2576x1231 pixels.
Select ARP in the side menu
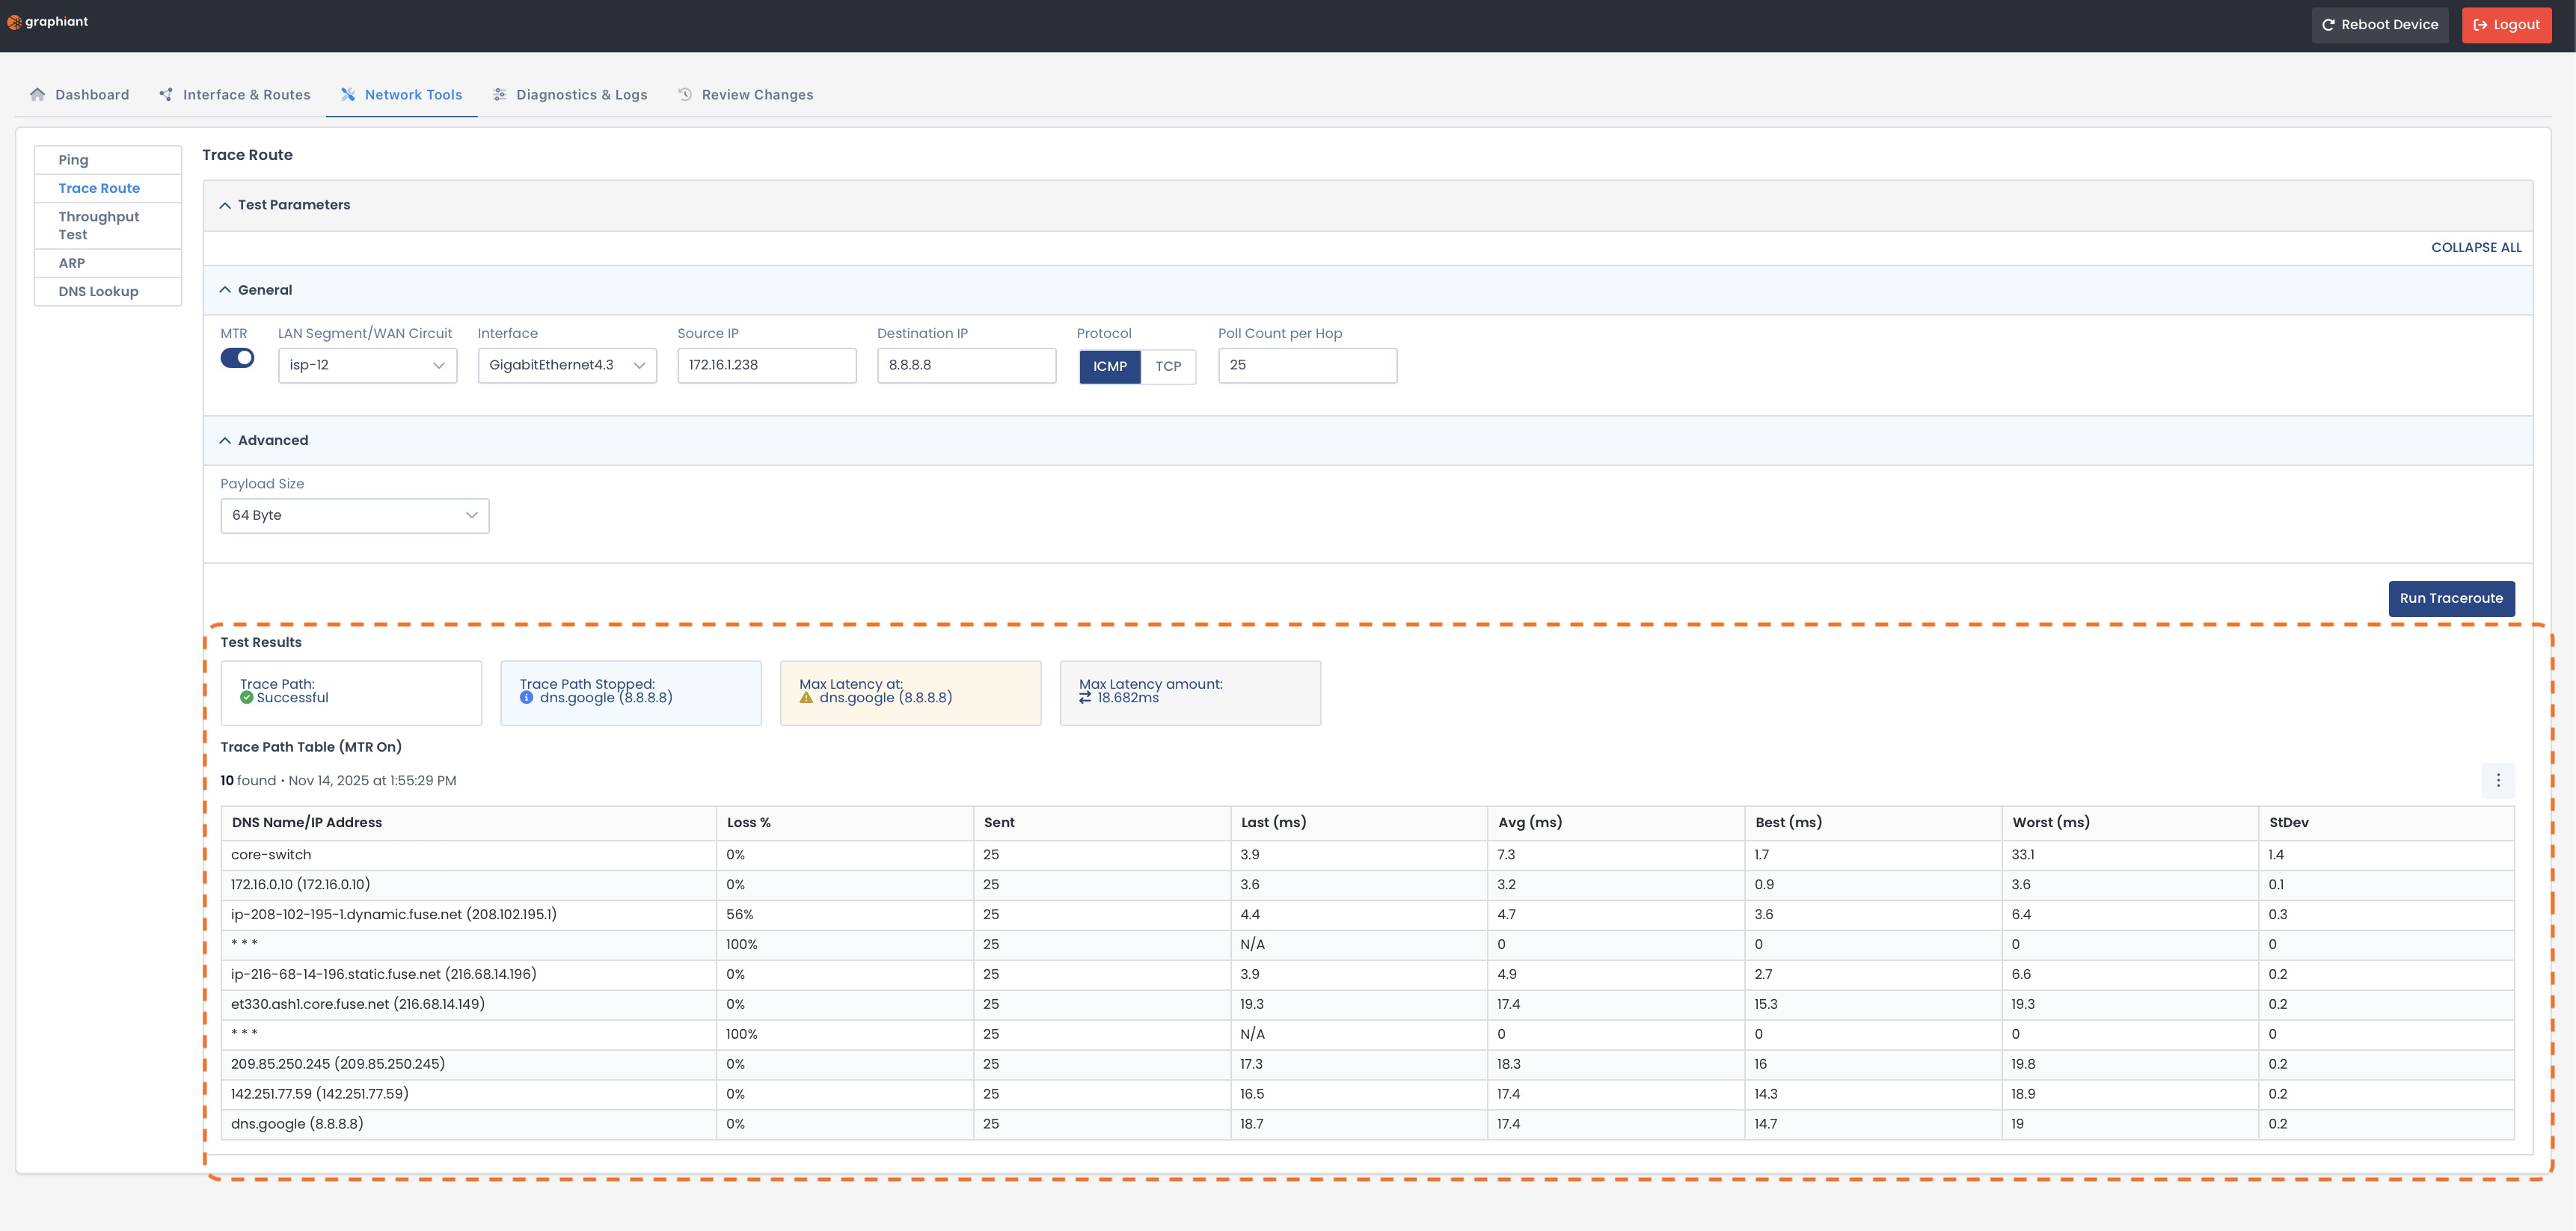point(108,263)
